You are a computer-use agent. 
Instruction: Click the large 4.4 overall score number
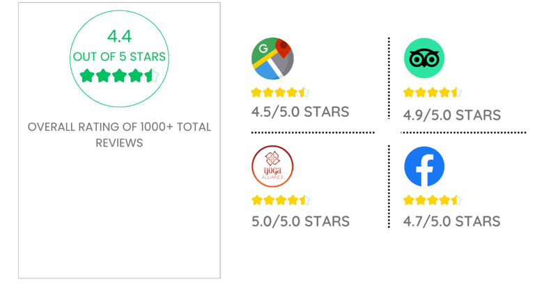point(119,36)
